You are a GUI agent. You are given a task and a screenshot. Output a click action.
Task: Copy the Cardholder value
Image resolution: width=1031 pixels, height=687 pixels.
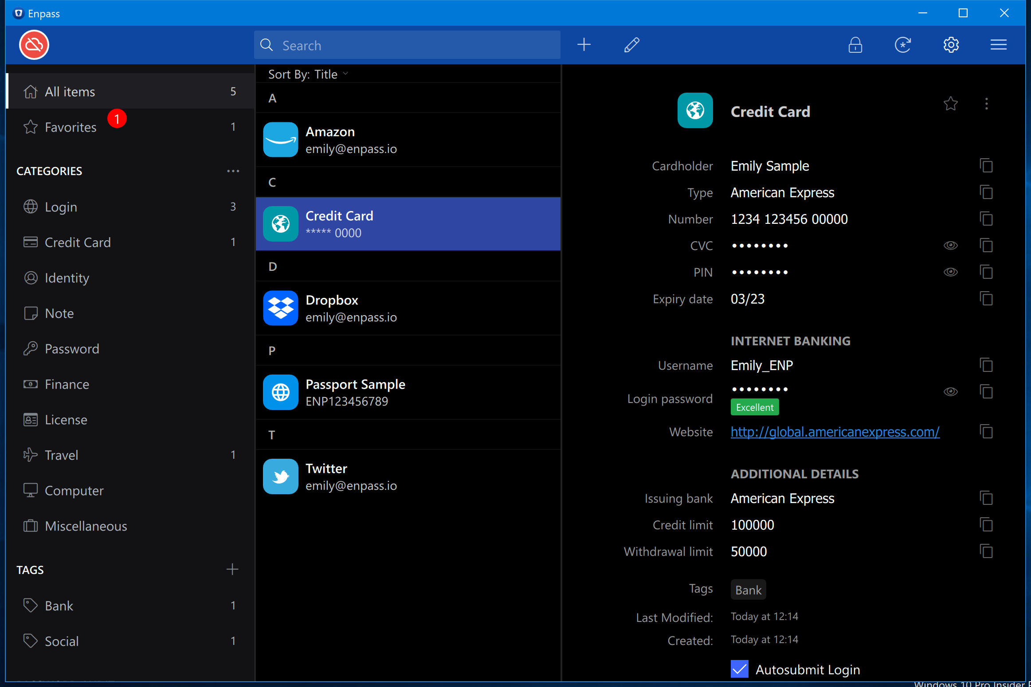coord(986,166)
